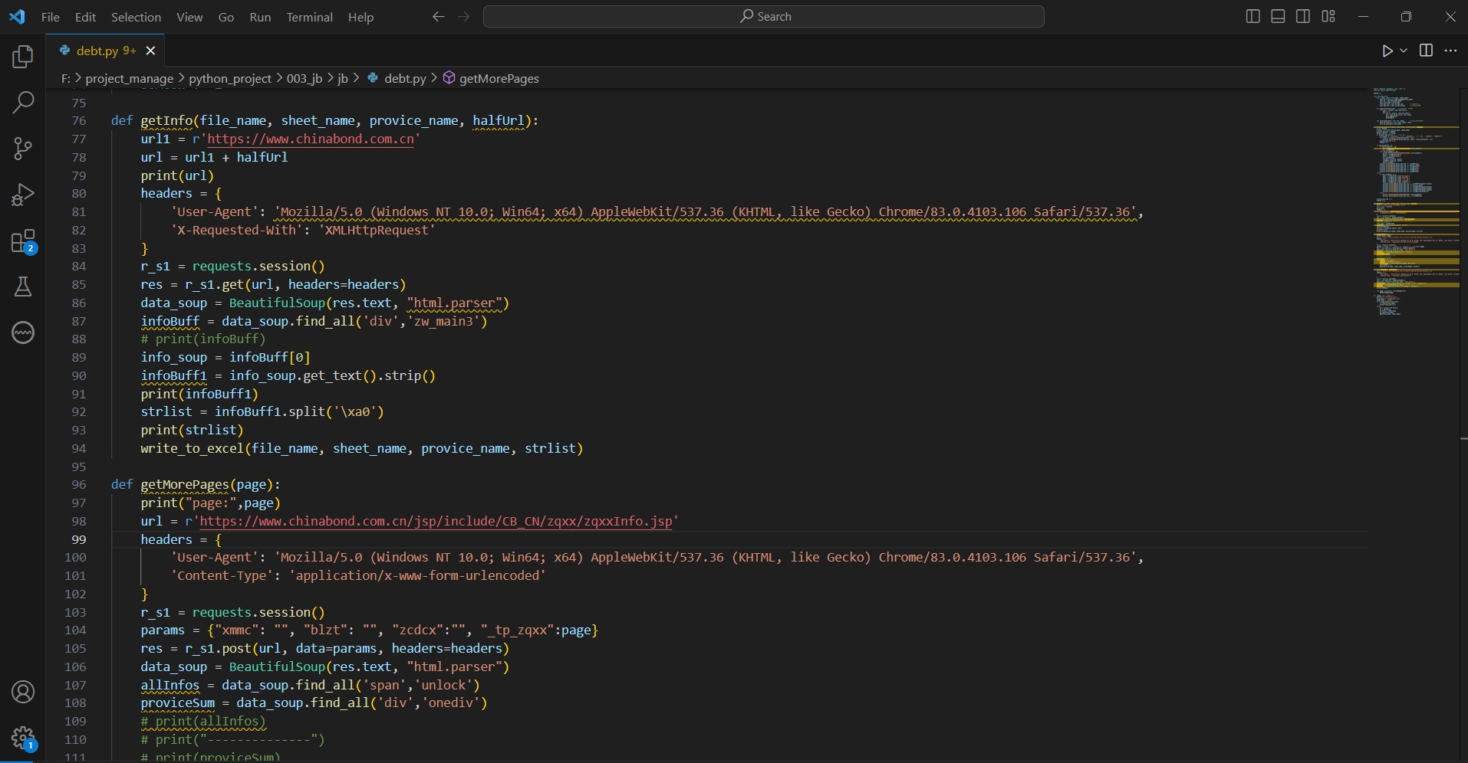Image resolution: width=1468 pixels, height=763 pixels.
Task: Open the Help menu
Action: [x=360, y=17]
